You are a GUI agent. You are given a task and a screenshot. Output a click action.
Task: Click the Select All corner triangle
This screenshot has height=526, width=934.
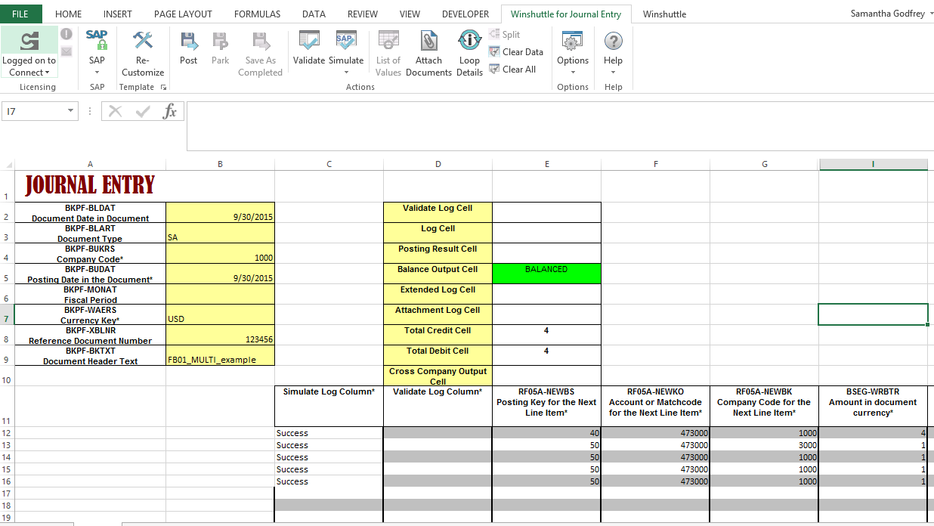point(8,165)
